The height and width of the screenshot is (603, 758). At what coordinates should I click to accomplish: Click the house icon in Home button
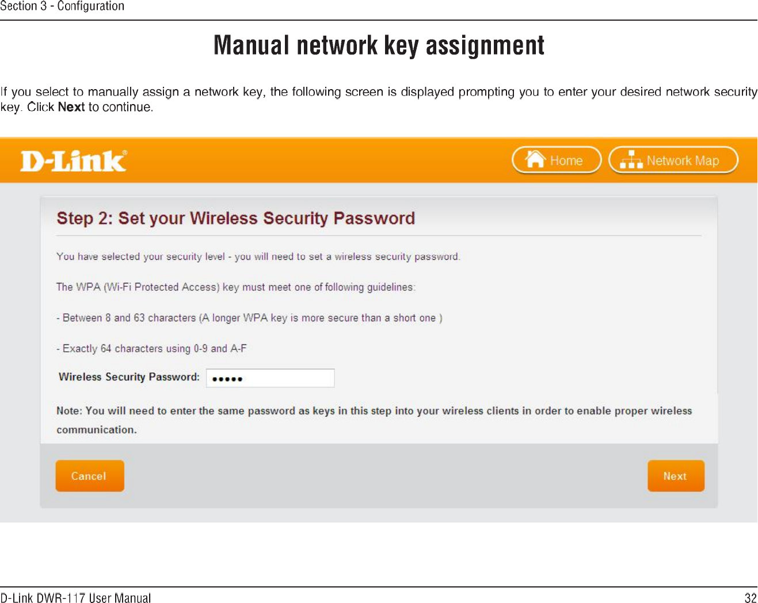point(536,159)
